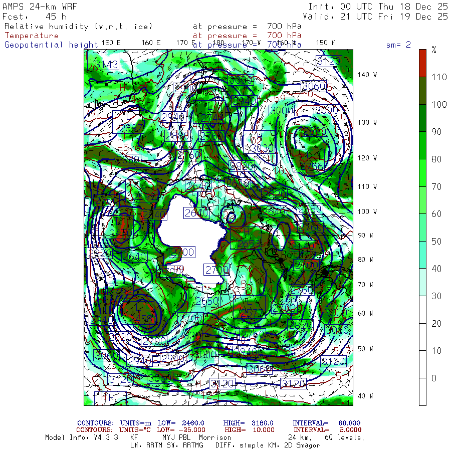Click the 'Valid: 21 UTC Fri 19 Dec 25' line
The height and width of the screenshot is (451, 451).
tap(375, 17)
